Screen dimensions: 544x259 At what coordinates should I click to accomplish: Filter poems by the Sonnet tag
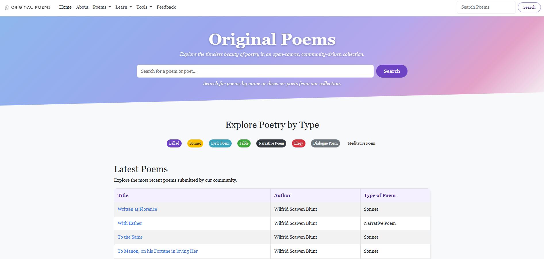tap(195, 143)
